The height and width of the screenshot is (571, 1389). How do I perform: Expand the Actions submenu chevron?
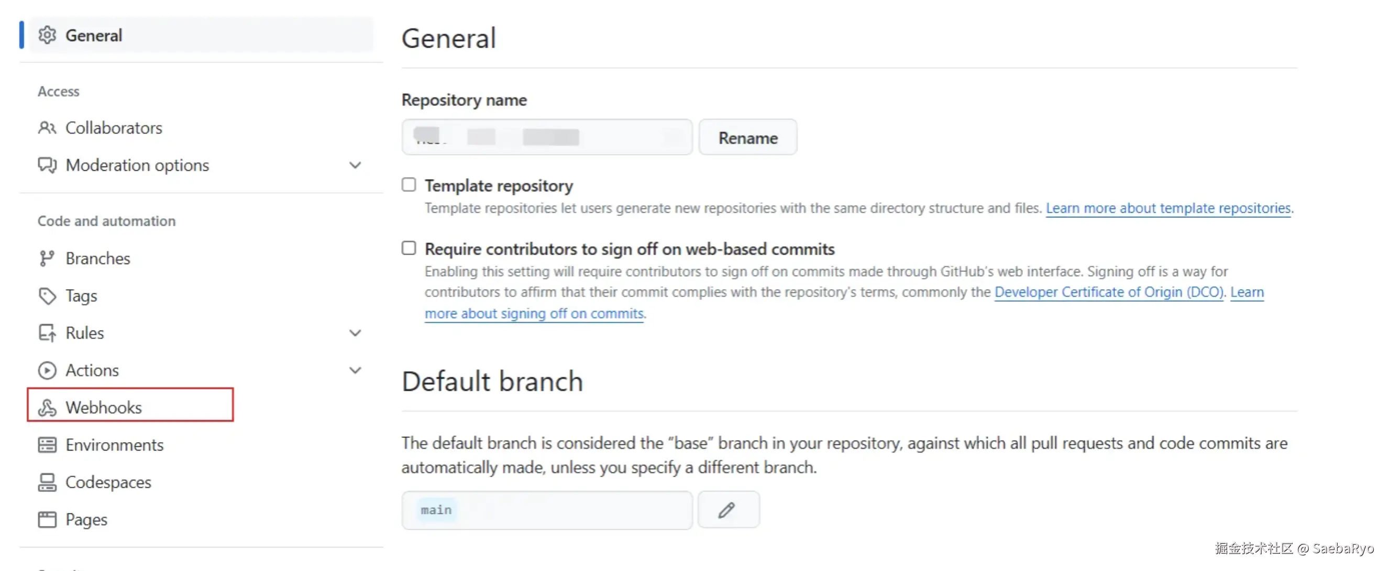(x=355, y=370)
